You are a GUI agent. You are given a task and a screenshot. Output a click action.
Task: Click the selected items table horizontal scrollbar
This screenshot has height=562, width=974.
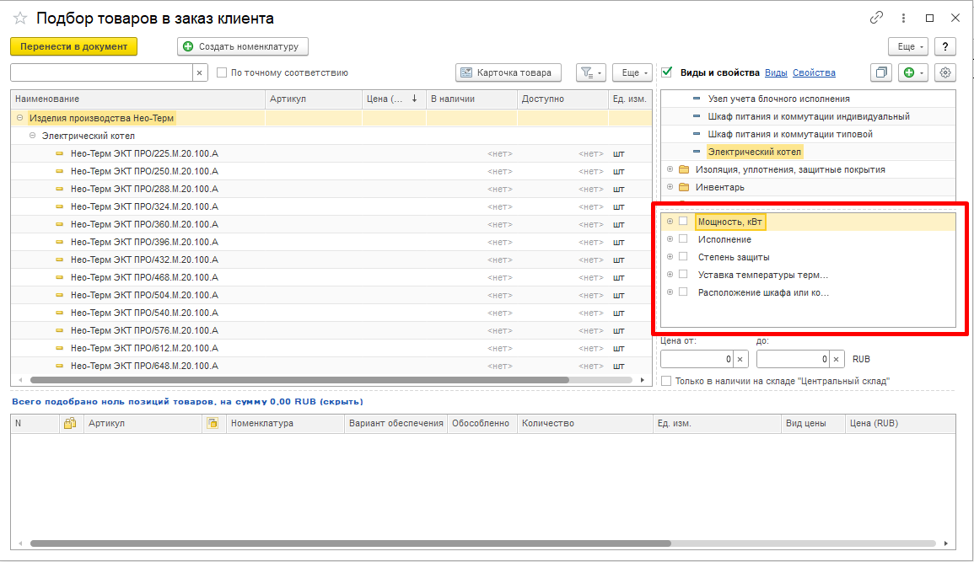pyautogui.click(x=350, y=543)
